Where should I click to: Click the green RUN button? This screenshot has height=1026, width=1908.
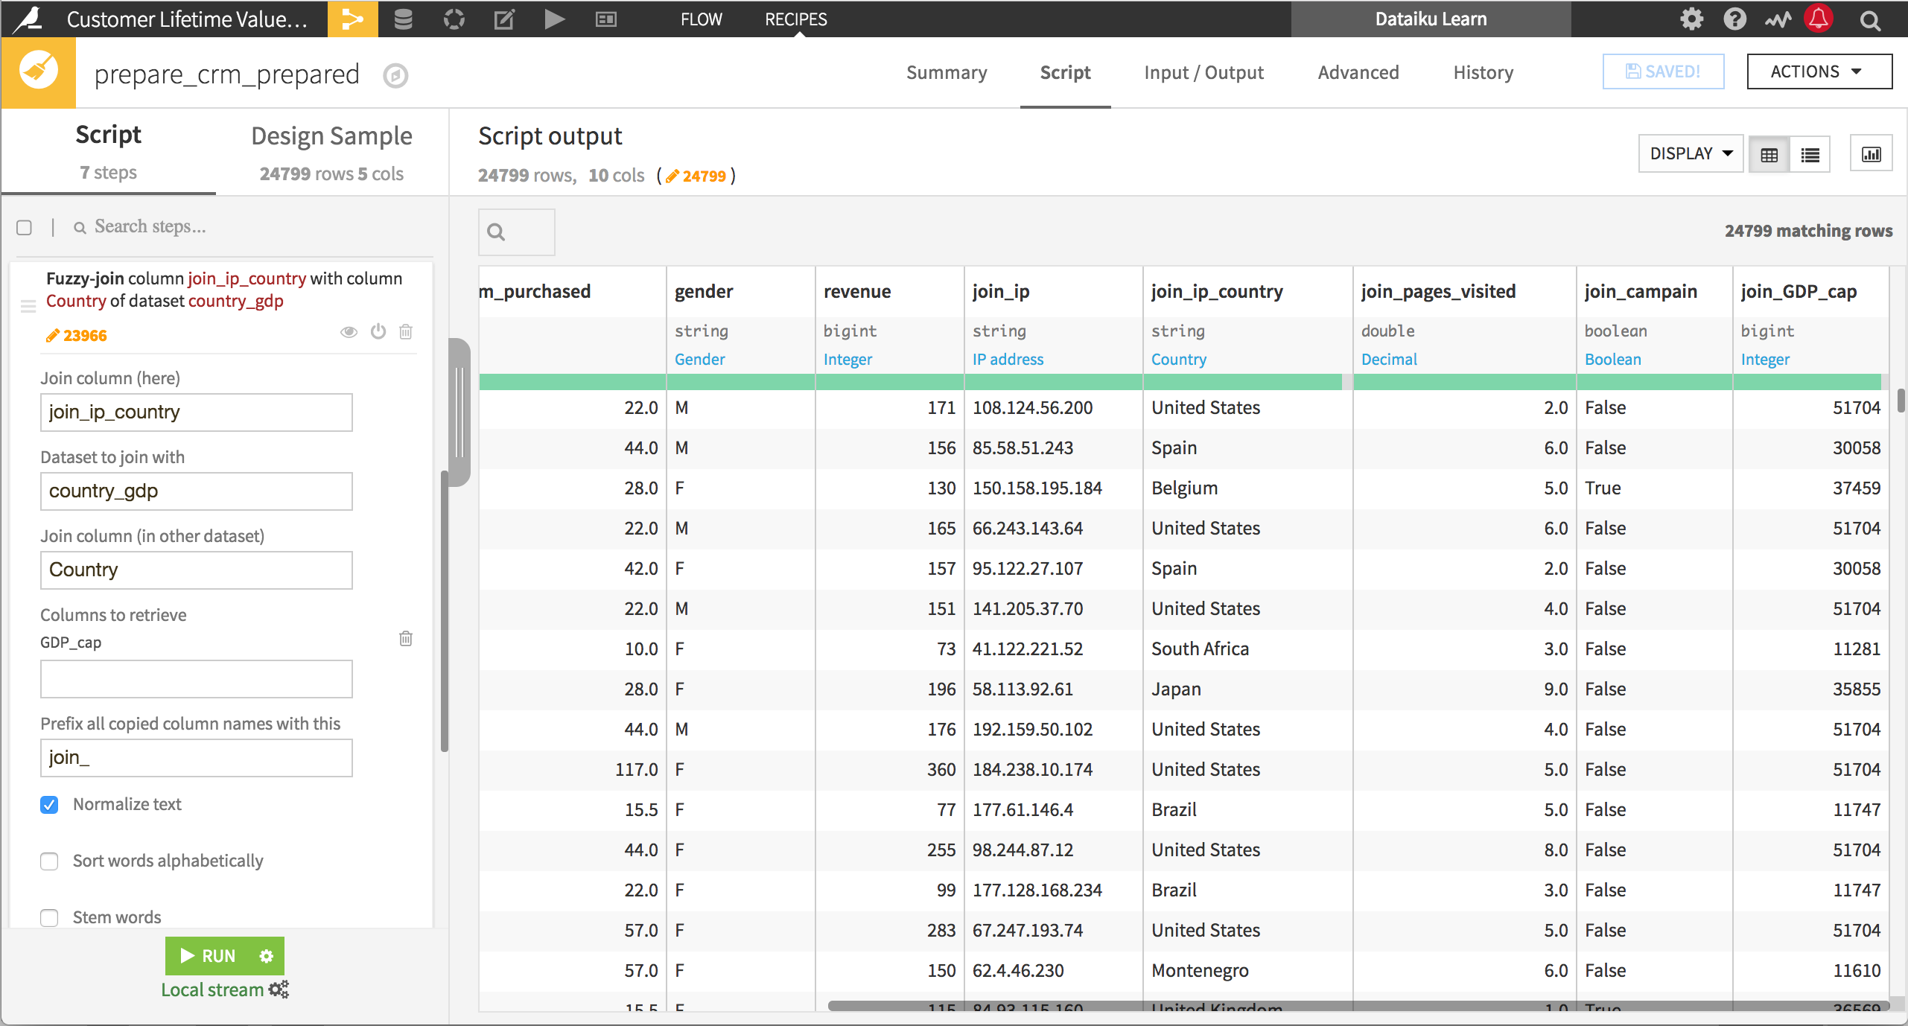tap(208, 955)
